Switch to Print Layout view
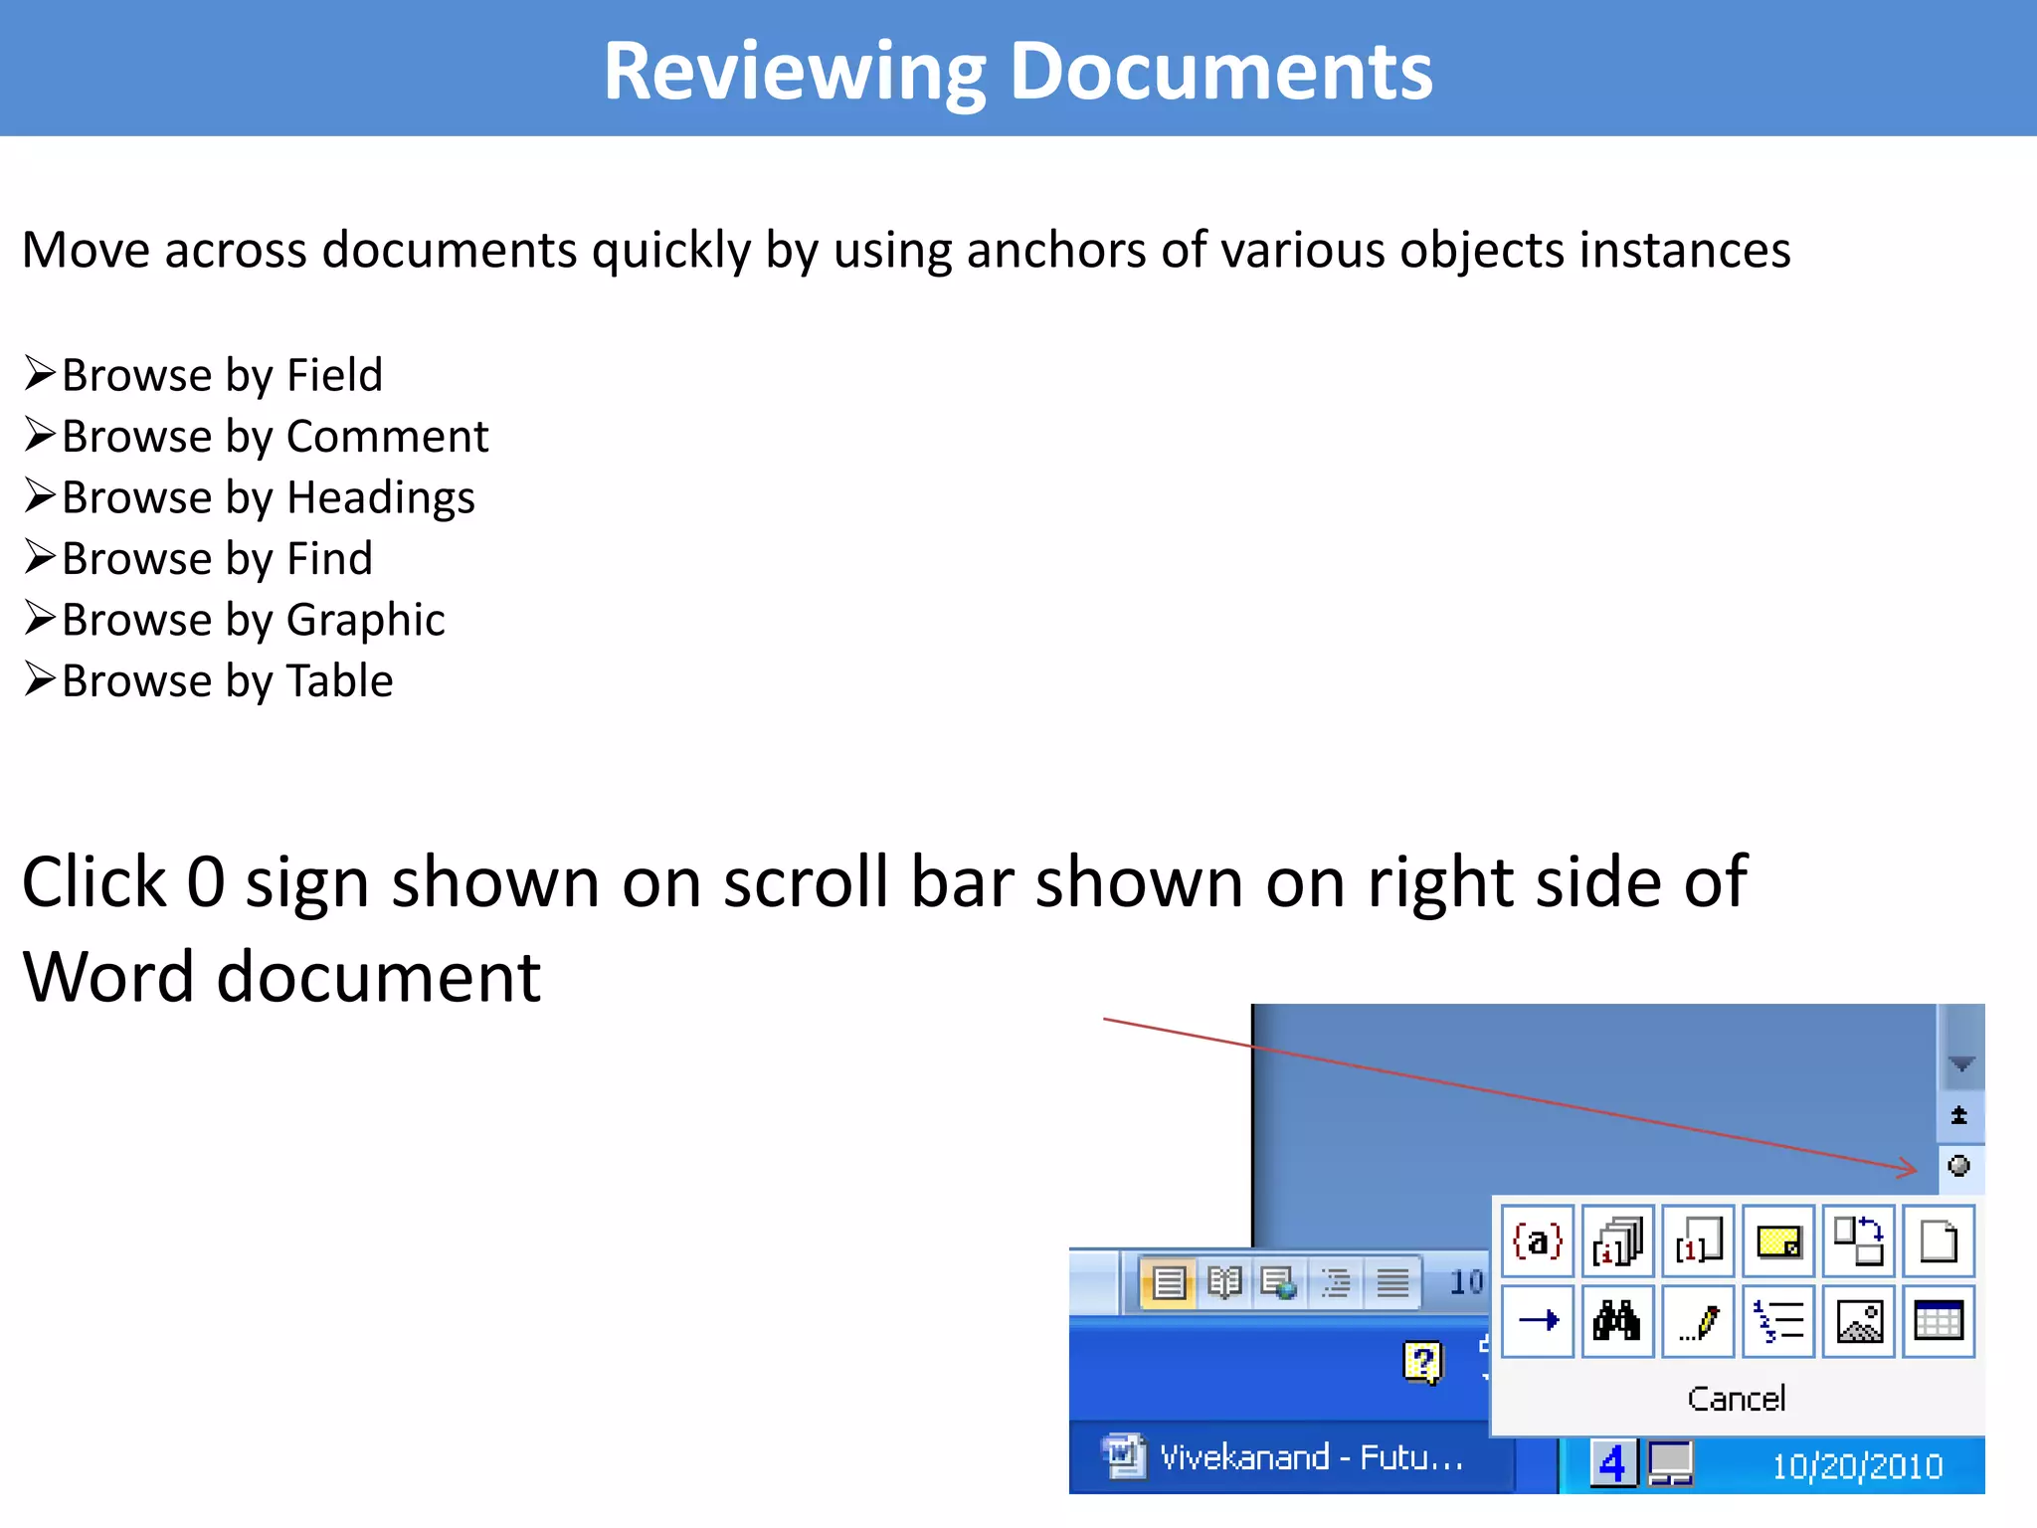This screenshot has height=1528, width=2037. [1169, 1282]
